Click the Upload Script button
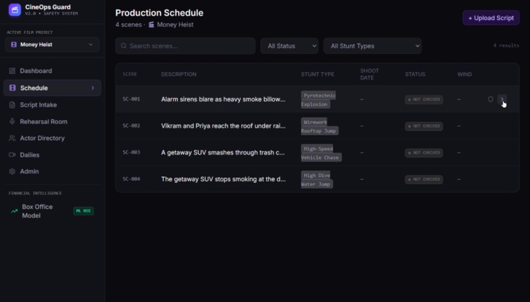530x302 pixels. pos(491,18)
